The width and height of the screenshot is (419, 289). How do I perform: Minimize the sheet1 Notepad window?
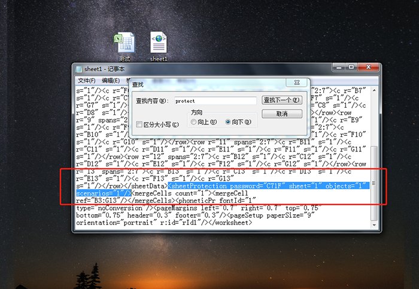pyautogui.click(x=339, y=67)
